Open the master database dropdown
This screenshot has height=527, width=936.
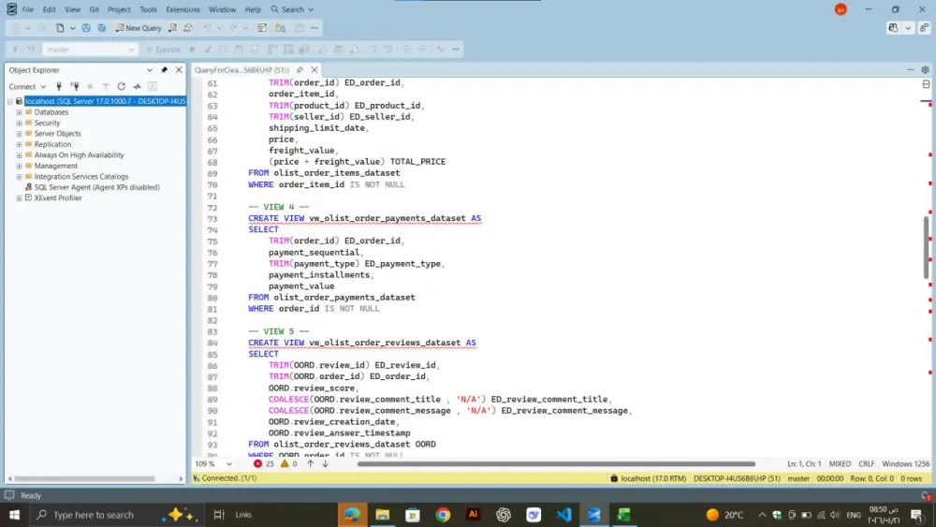pos(90,50)
